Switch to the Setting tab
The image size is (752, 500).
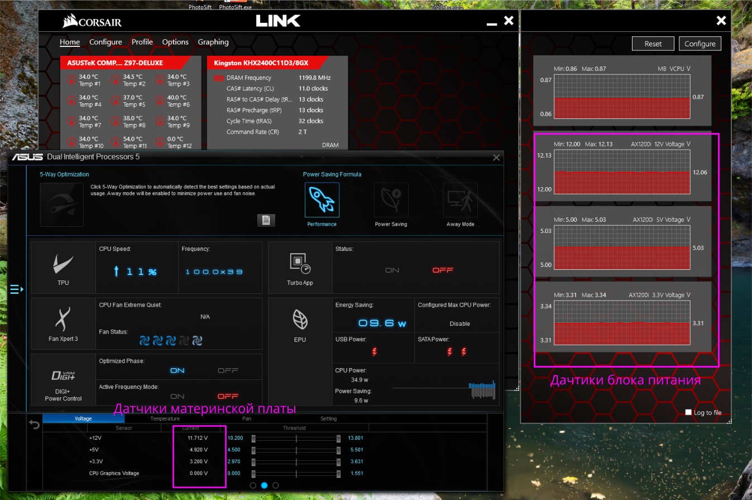tap(328, 418)
